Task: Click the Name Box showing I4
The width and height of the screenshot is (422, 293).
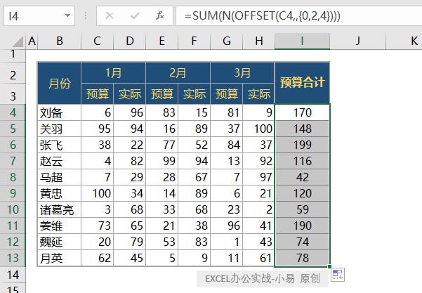Action: (x=39, y=16)
